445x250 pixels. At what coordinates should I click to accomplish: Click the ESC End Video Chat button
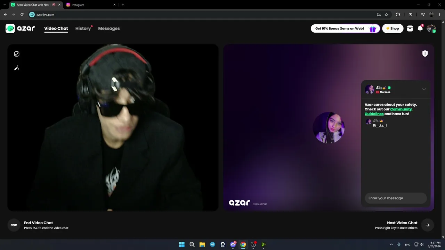pyautogui.click(x=14, y=225)
